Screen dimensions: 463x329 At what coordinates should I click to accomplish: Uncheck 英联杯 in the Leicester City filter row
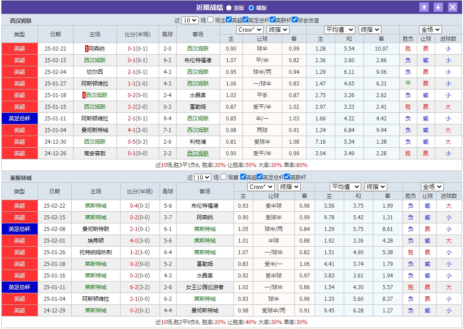pos(288,178)
